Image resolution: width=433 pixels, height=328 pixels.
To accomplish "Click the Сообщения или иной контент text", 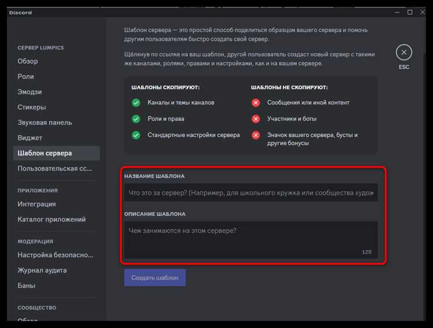I will 308,103.
